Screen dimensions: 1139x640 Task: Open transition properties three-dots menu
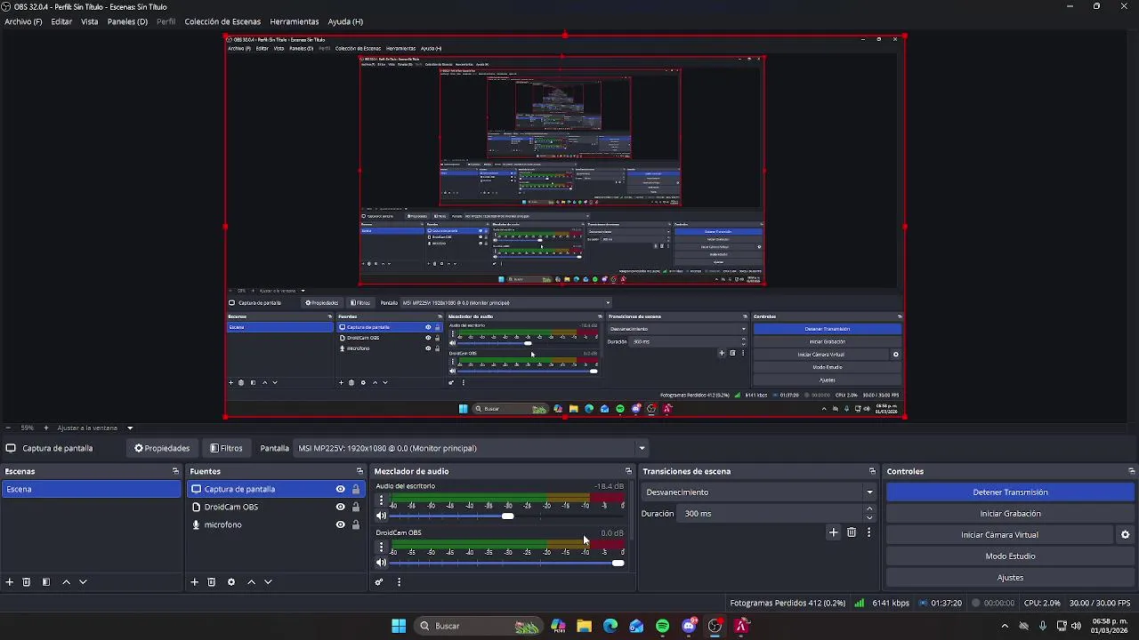[x=868, y=532]
